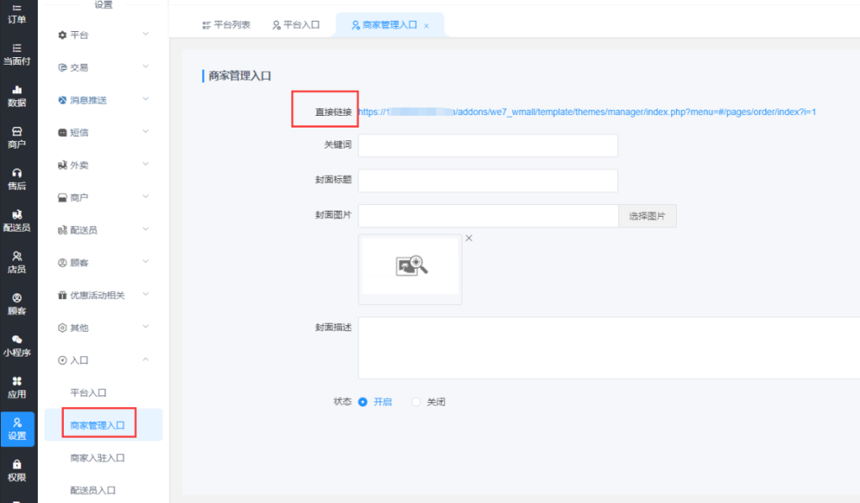Click the 小程序 (Mini Program) sidebar icon
This screenshot has width=860, height=503.
tap(17, 345)
